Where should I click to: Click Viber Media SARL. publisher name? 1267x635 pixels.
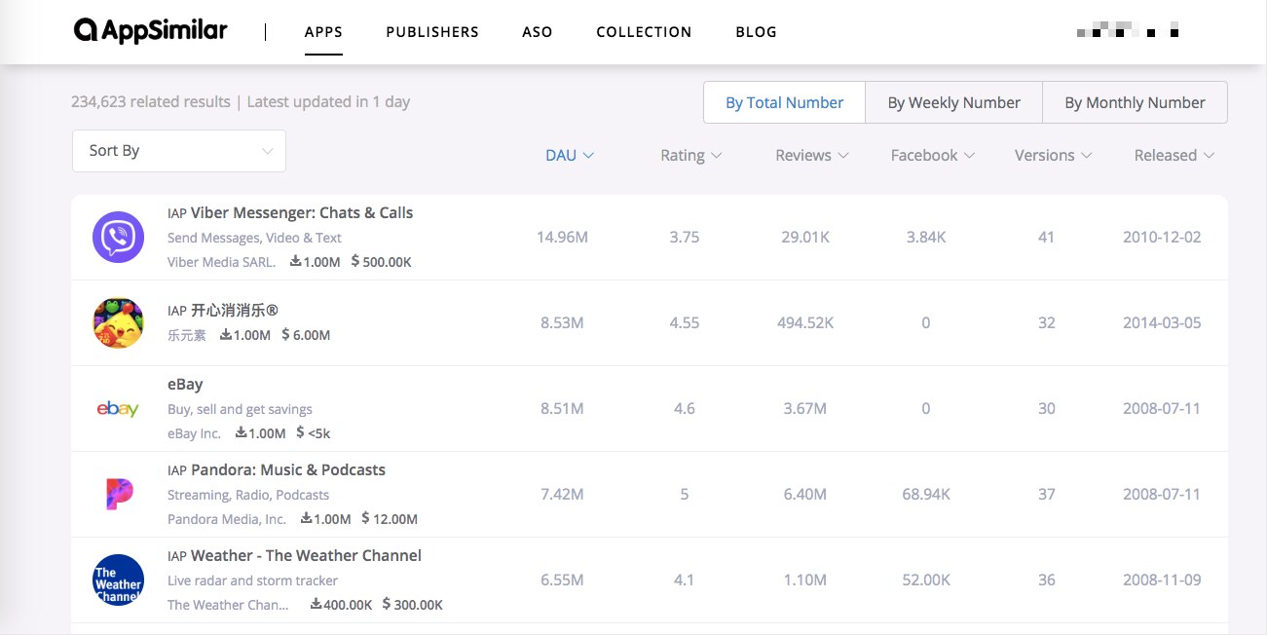coord(221,262)
